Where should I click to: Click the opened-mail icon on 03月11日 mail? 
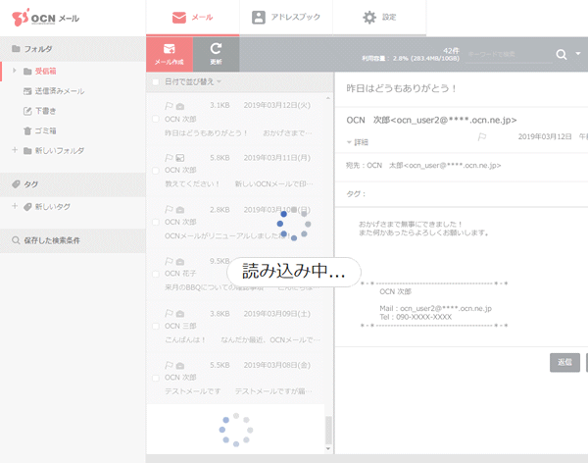[x=180, y=158]
